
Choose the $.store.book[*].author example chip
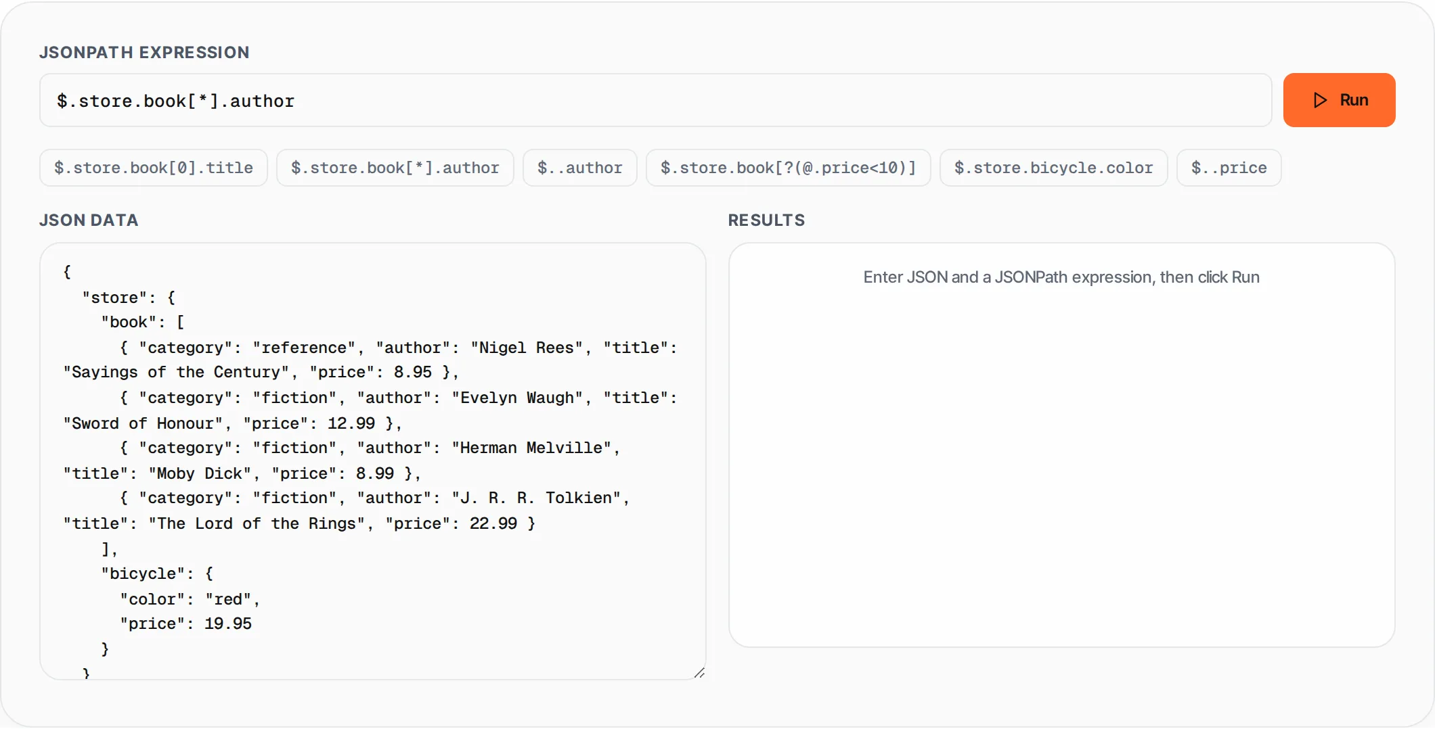(x=395, y=168)
